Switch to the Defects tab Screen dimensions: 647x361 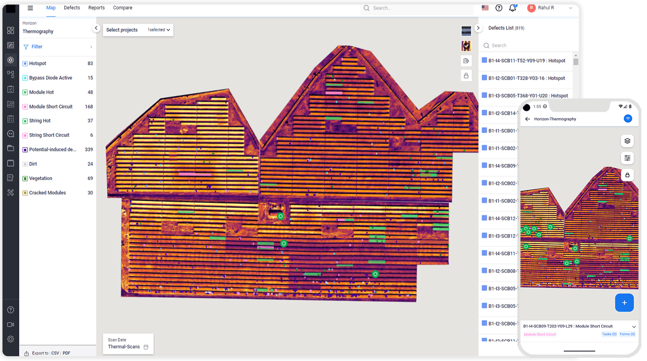click(72, 7)
